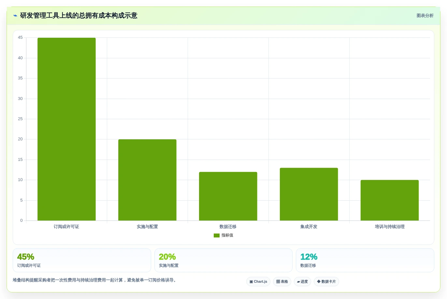Click the y-axis value 0
The image size is (447, 299).
(x=22, y=221)
